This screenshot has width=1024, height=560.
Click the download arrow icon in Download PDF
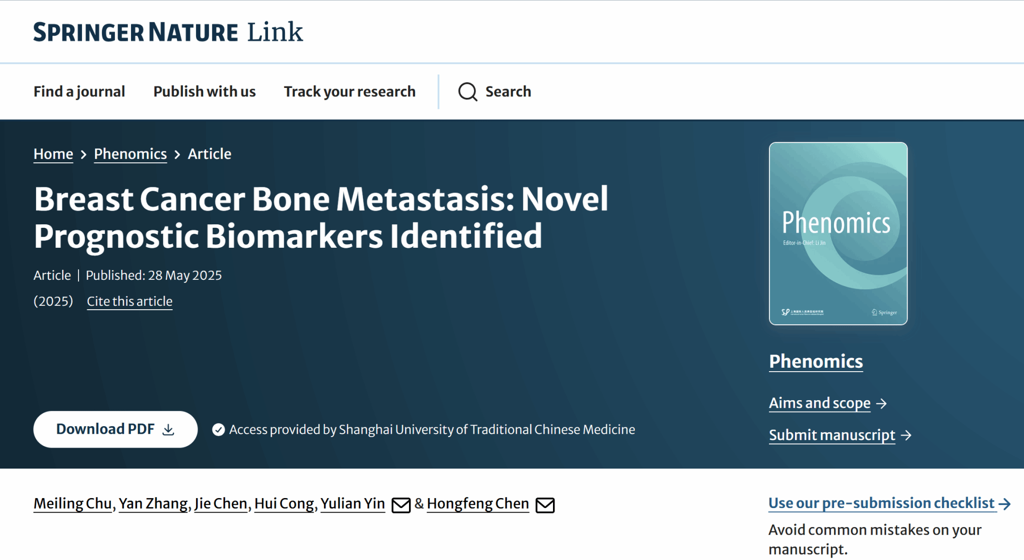(168, 430)
